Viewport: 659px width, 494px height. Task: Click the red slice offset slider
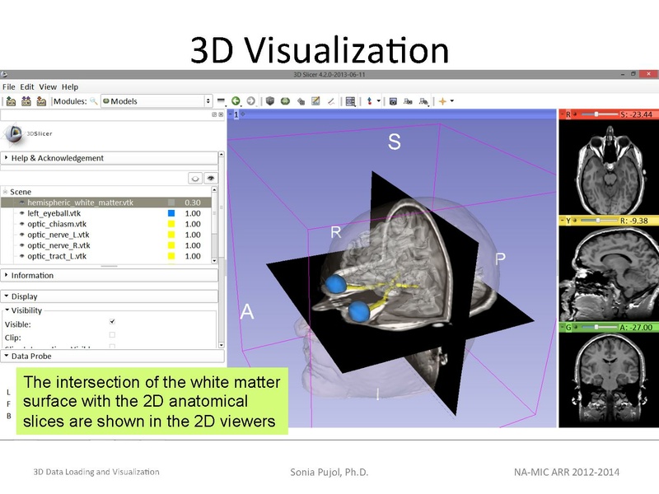pyautogui.click(x=601, y=114)
